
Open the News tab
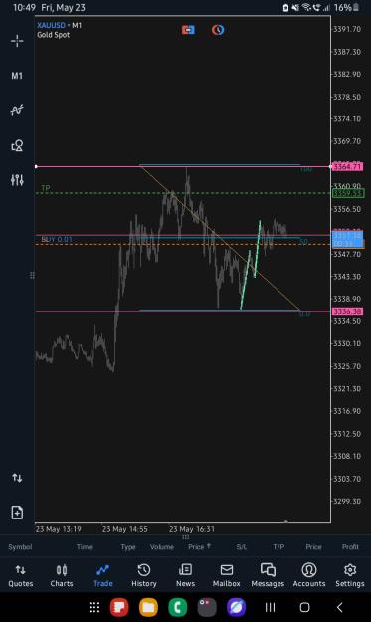point(185,576)
